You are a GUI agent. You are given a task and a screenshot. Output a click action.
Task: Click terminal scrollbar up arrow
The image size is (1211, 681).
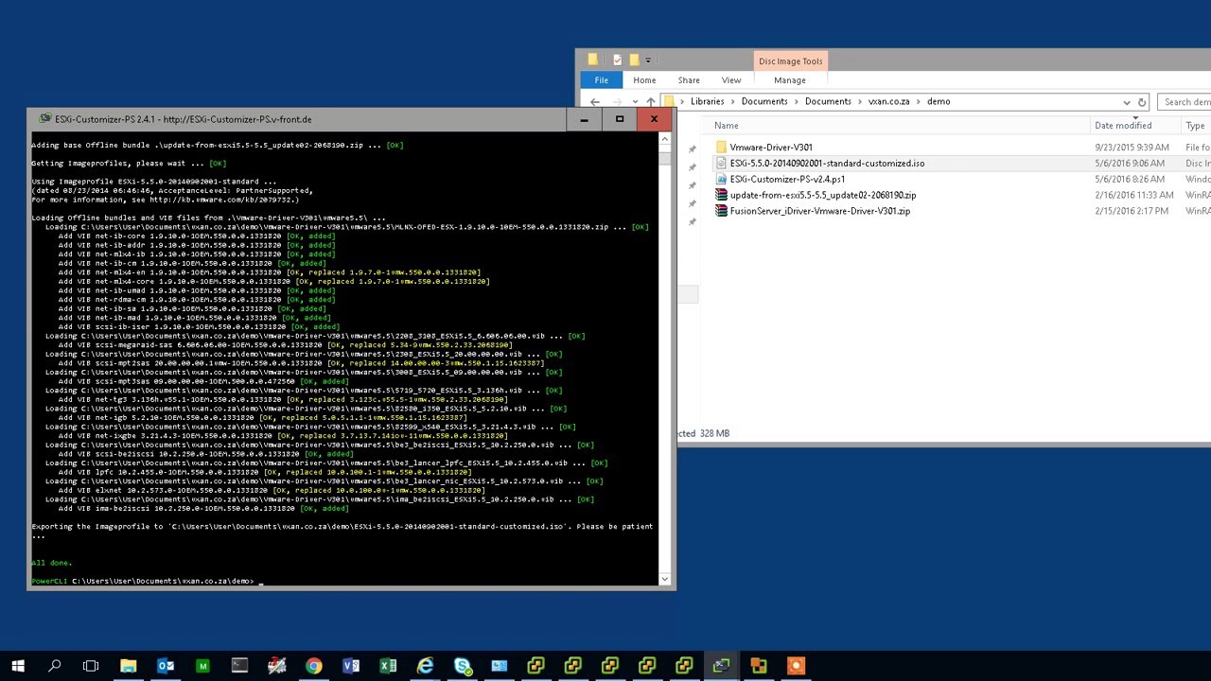[665, 139]
